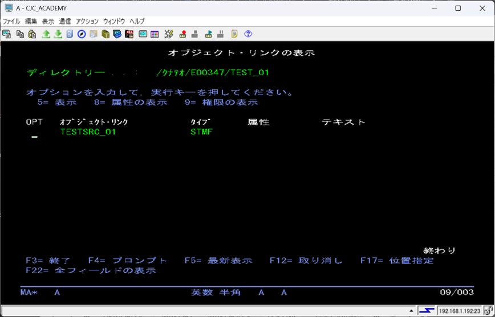Click F17= 位置指定 function key
This screenshot has height=317, width=495.
point(397,261)
